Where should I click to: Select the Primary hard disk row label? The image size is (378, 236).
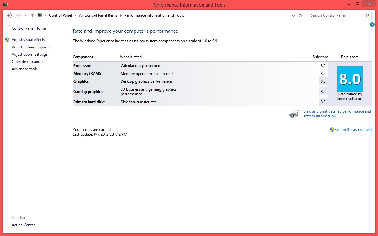89,102
